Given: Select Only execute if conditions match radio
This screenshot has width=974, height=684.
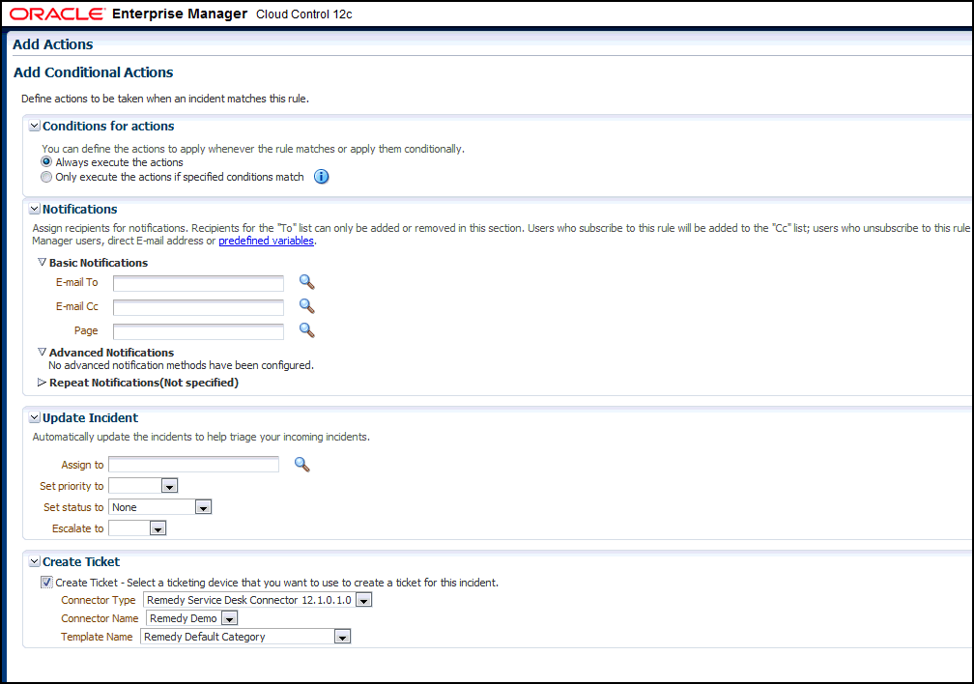Looking at the screenshot, I should tap(46, 177).
